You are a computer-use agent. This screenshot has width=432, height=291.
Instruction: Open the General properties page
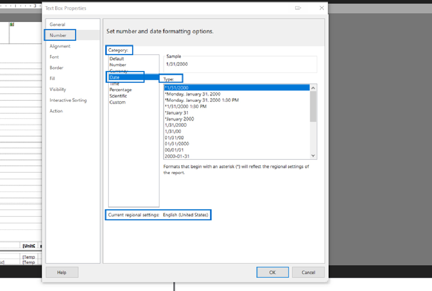58,24
